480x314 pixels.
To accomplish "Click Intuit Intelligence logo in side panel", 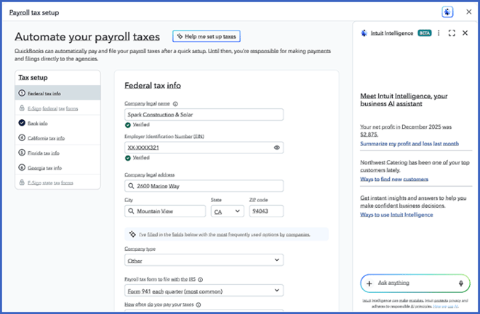I will click(x=364, y=33).
